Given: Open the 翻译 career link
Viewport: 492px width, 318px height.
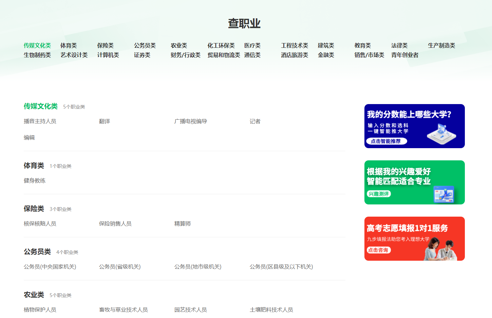Looking at the screenshot, I should [x=105, y=121].
